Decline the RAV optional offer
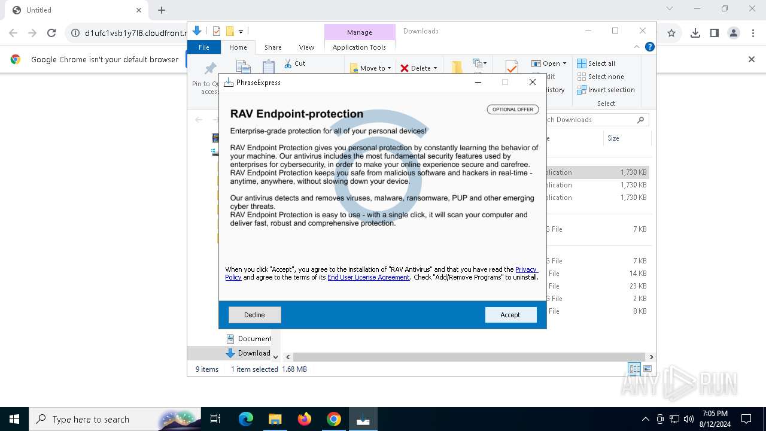 pos(254,315)
